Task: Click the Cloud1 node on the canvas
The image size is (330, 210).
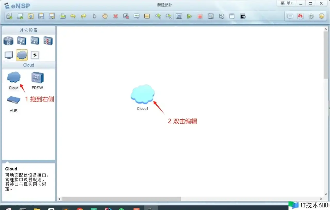Action: [143, 94]
